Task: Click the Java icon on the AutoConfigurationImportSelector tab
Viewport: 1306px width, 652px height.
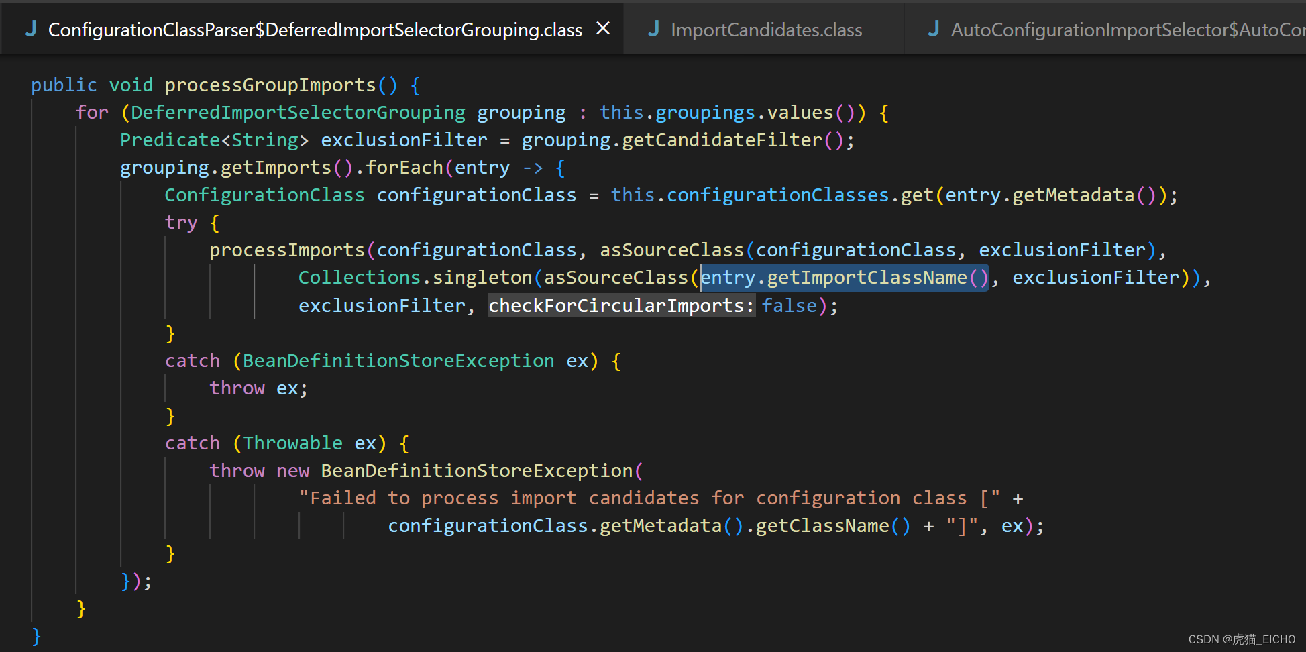Action: (933, 28)
